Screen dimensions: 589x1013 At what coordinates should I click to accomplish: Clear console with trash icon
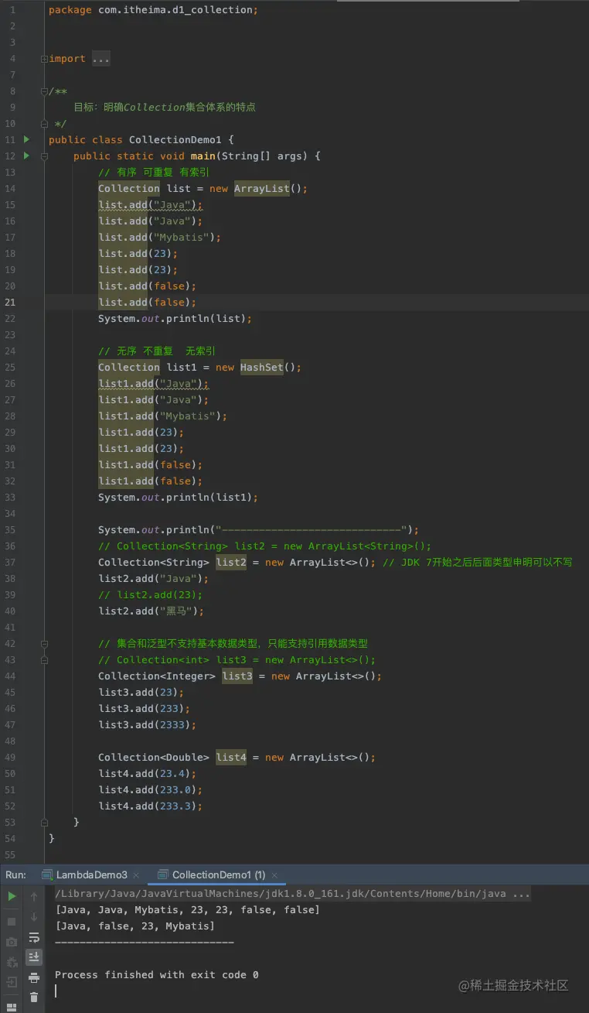[x=34, y=998]
